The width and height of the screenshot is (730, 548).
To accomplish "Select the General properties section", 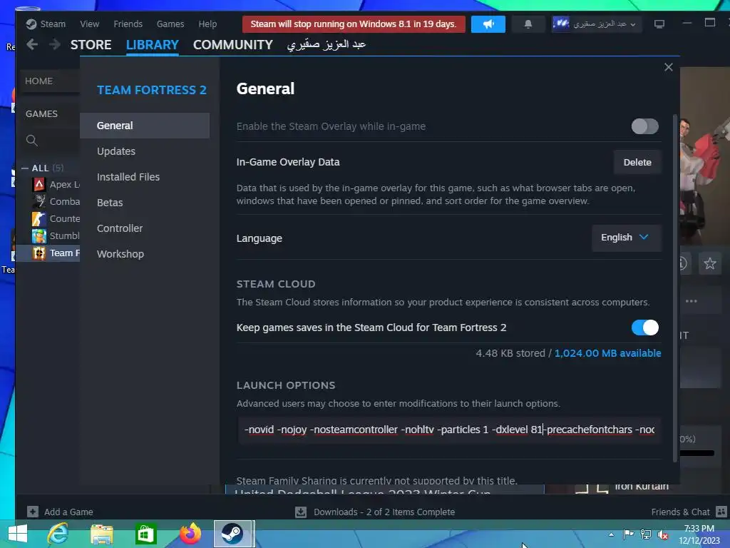I will click(145, 126).
